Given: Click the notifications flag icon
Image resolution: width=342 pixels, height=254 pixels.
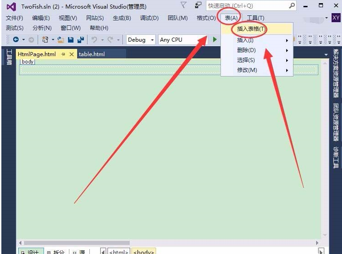Looking at the screenshot, I should pos(183,5).
